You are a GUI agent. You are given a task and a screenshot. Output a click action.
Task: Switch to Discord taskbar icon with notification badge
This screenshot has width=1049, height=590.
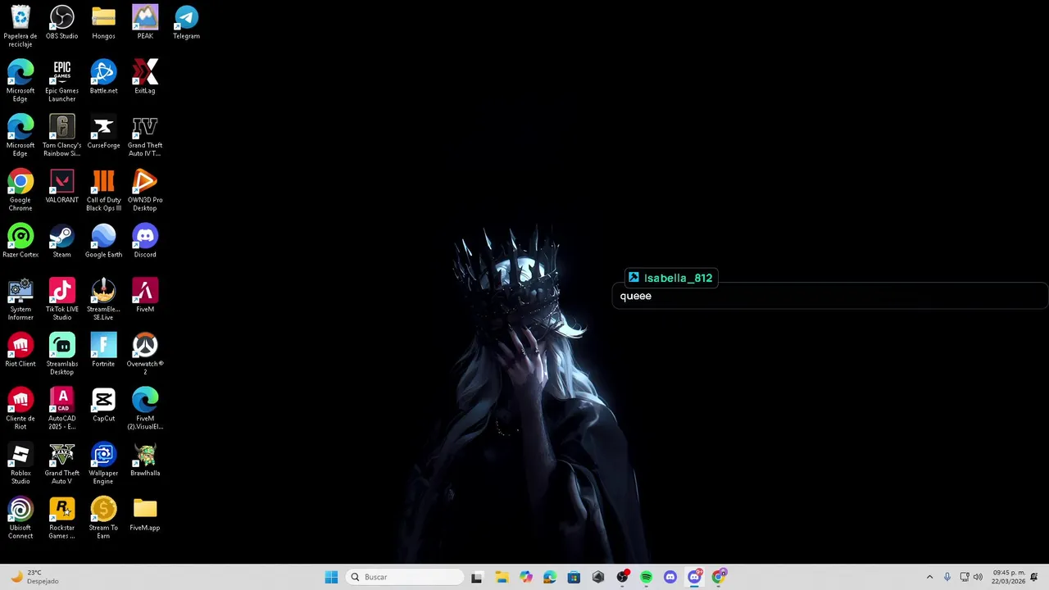click(695, 577)
